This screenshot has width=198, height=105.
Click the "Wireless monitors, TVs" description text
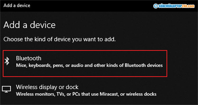click(40, 94)
